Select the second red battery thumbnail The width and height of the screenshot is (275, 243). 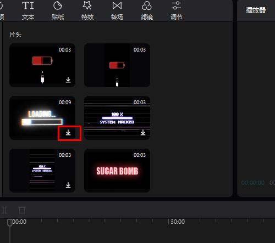point(117,65)
